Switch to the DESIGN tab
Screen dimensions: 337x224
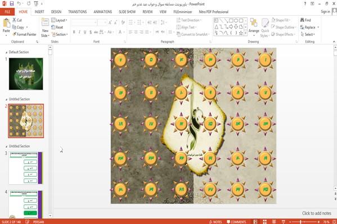click(x=56, y=12)
